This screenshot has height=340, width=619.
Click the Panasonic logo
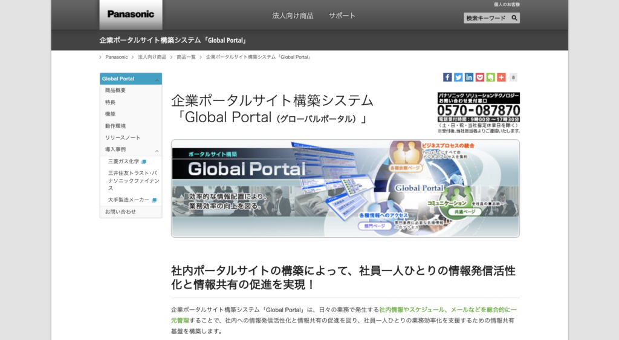click(x=131, y=15)
